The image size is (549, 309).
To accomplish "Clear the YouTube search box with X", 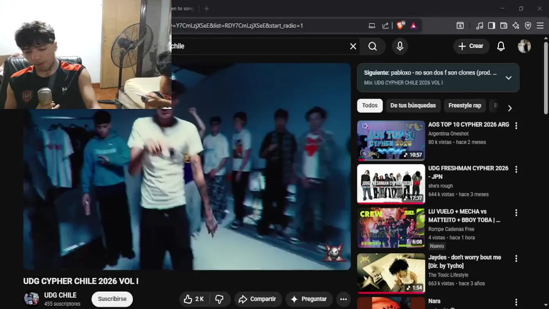I will (353, 46).
